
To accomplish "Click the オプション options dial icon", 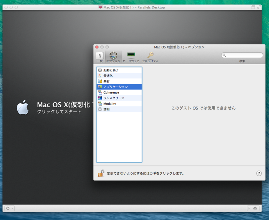I will click(x=113, y=56).
